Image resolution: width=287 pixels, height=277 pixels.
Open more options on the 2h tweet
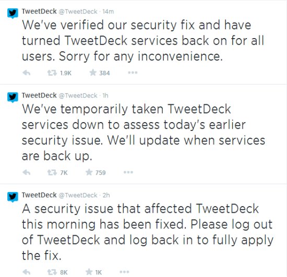(125, 272)
